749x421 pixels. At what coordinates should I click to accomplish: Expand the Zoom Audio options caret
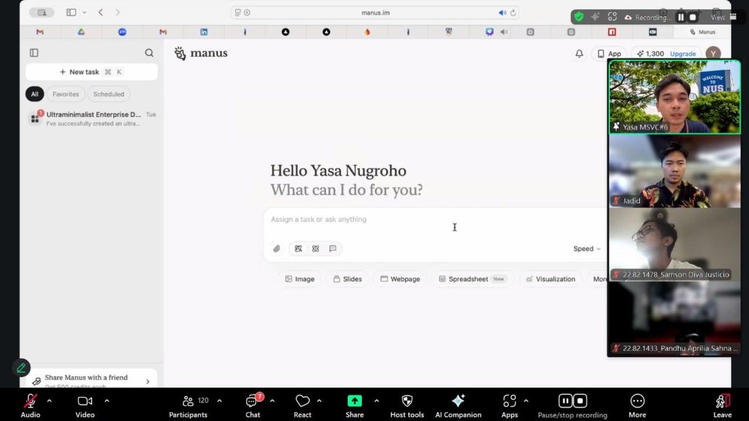click(x=49, y=401)
